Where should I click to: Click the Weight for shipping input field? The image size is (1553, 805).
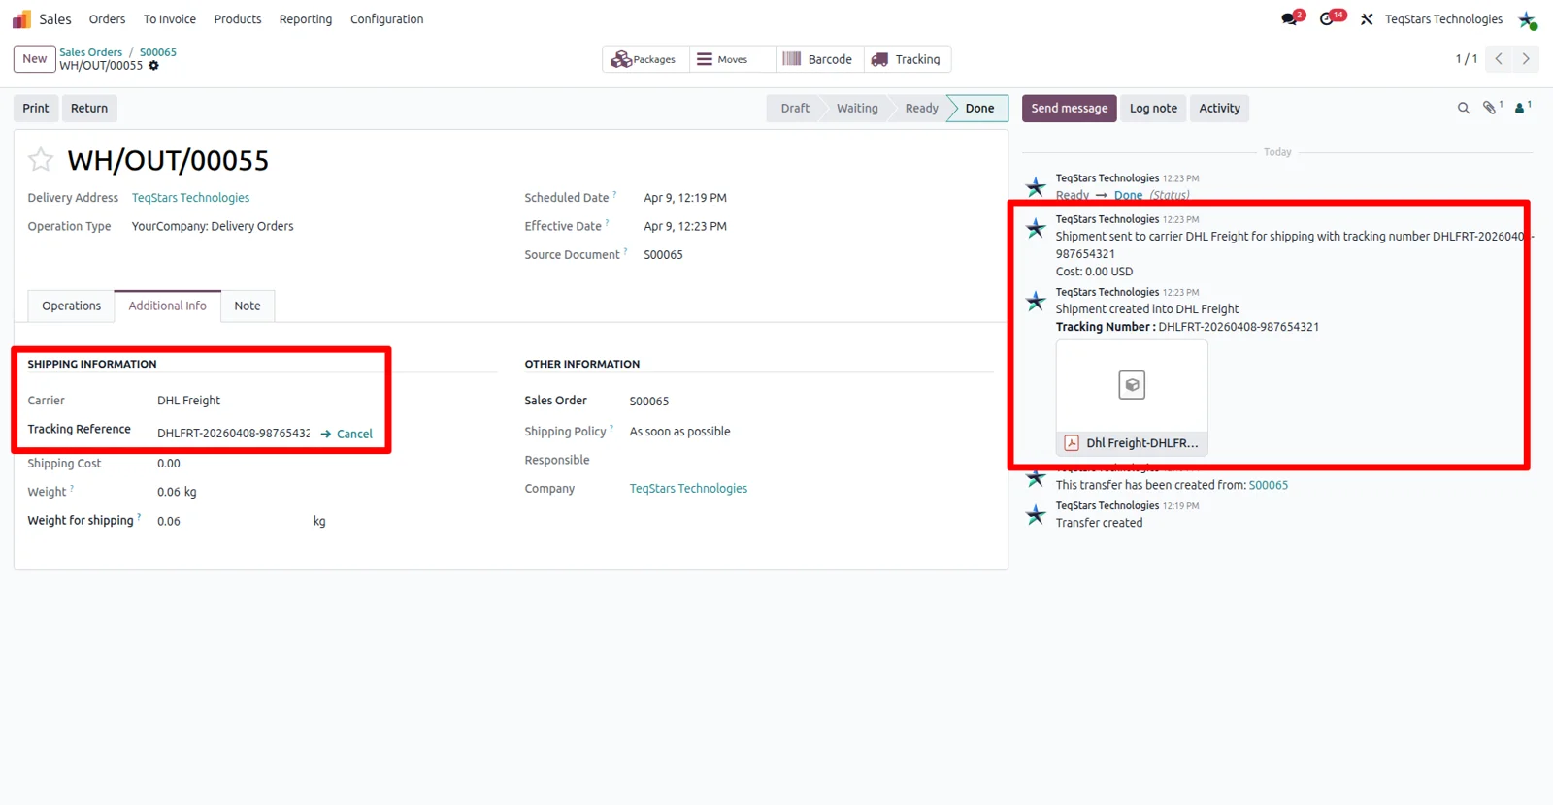coord(233,521)
